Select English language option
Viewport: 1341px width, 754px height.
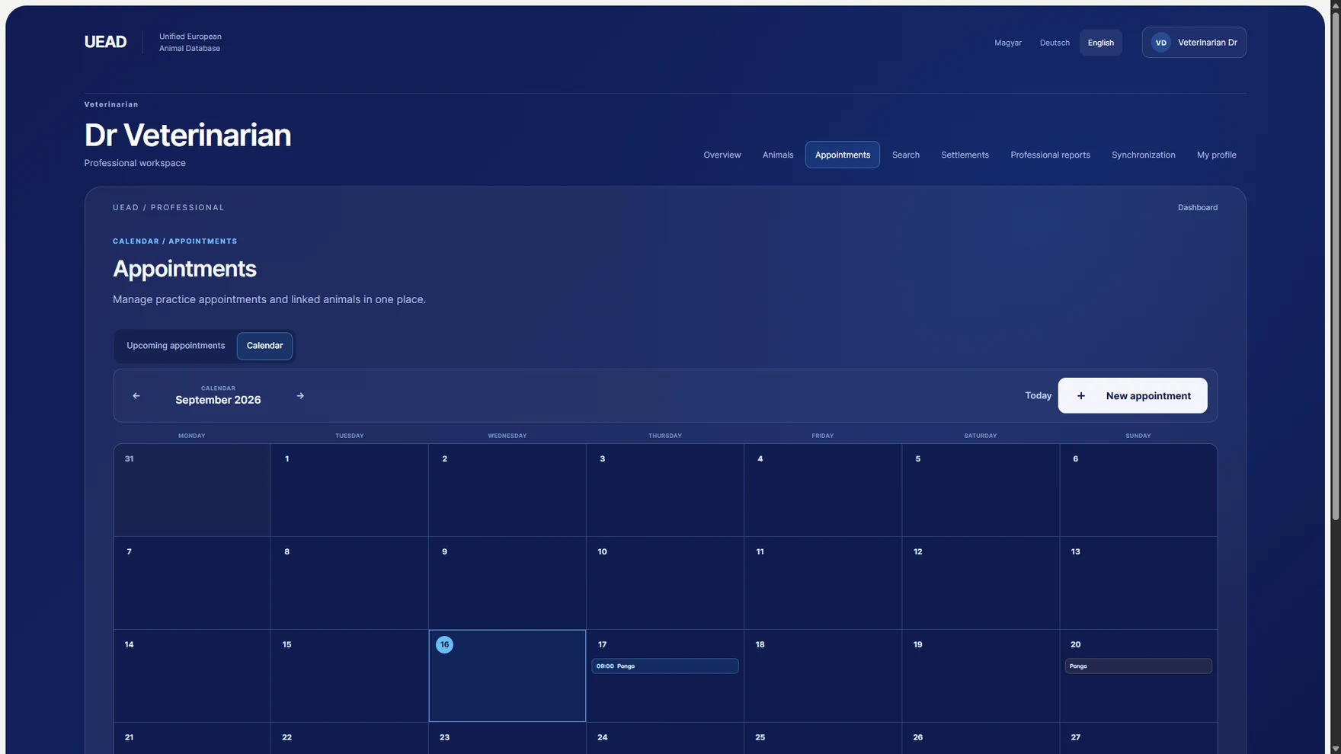[1100, 43]
